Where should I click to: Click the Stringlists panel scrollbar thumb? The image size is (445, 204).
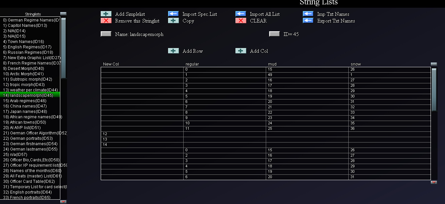click(x=63, y=47)
